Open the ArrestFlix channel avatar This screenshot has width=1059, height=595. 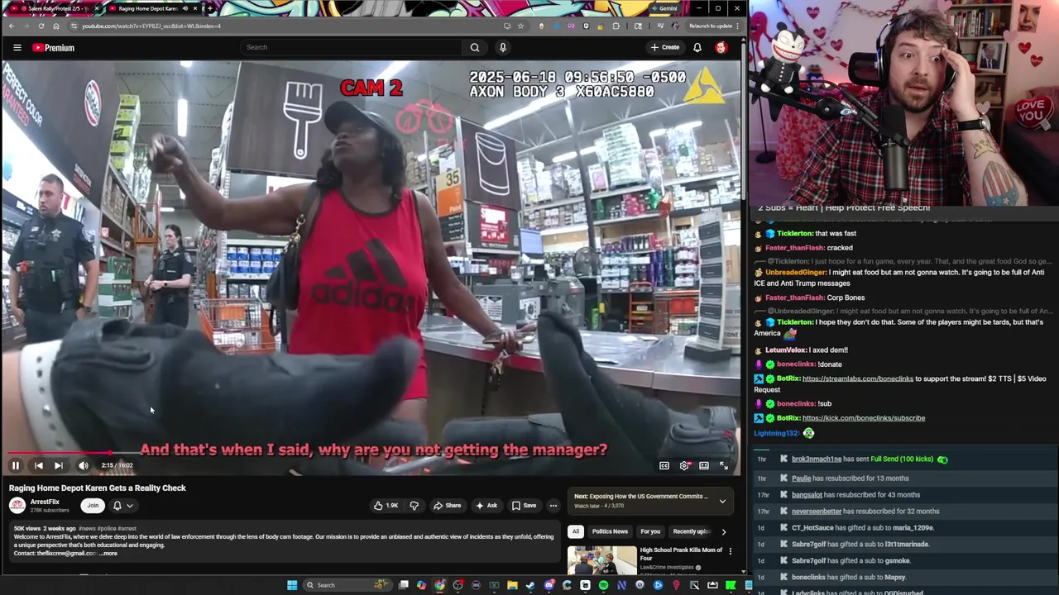coord(17,505)
